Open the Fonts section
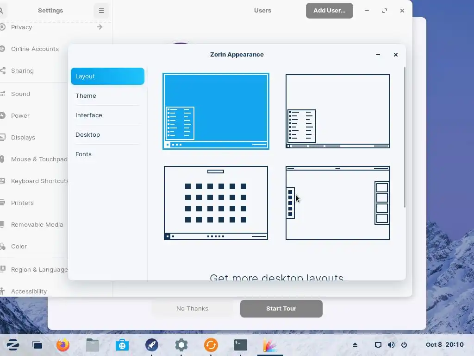The width and height of the screenshot is (474, 356). click(x=107, y=154)
